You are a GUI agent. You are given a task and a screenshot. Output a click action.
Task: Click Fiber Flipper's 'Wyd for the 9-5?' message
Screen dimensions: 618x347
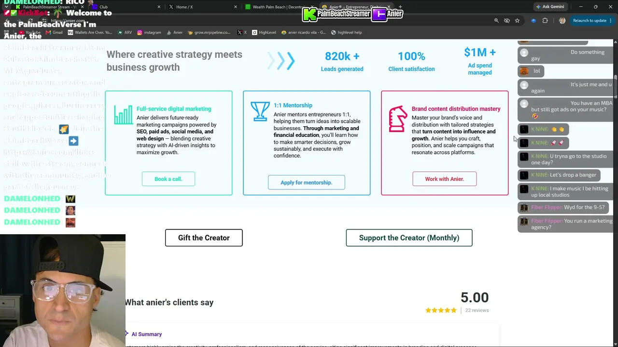[x=563, y=207]
